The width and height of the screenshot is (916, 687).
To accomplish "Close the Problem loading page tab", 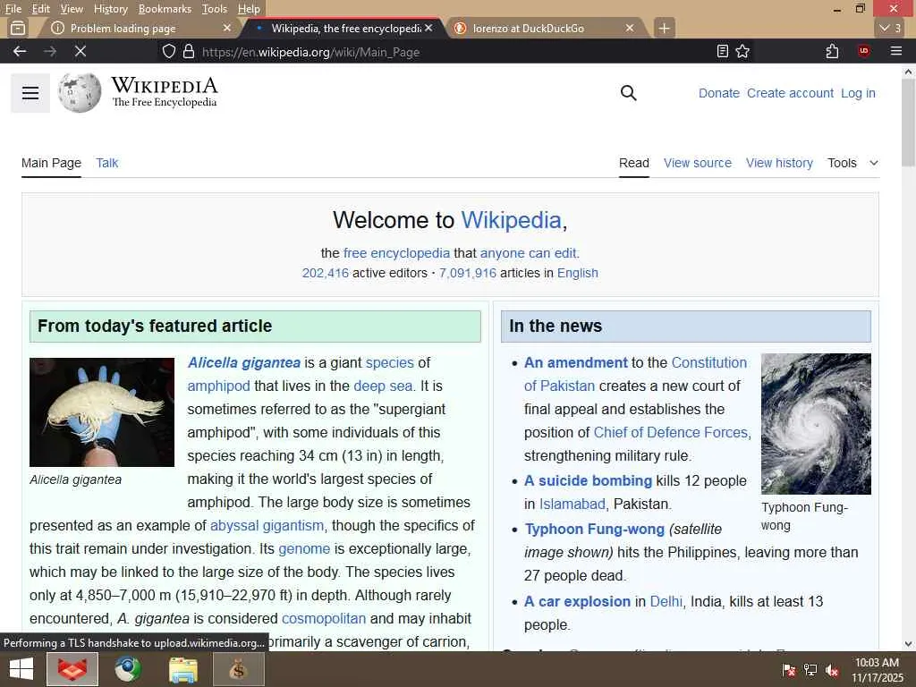I will point(227,28).
